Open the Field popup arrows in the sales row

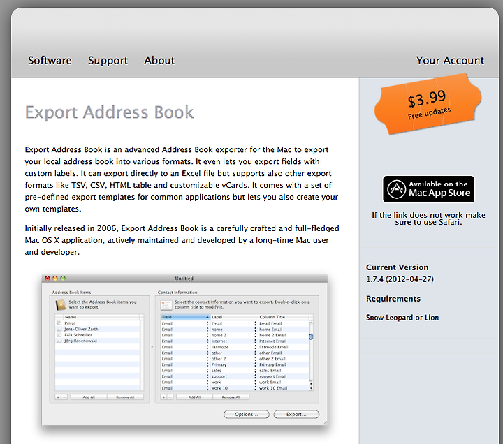(x=207, y=370)
